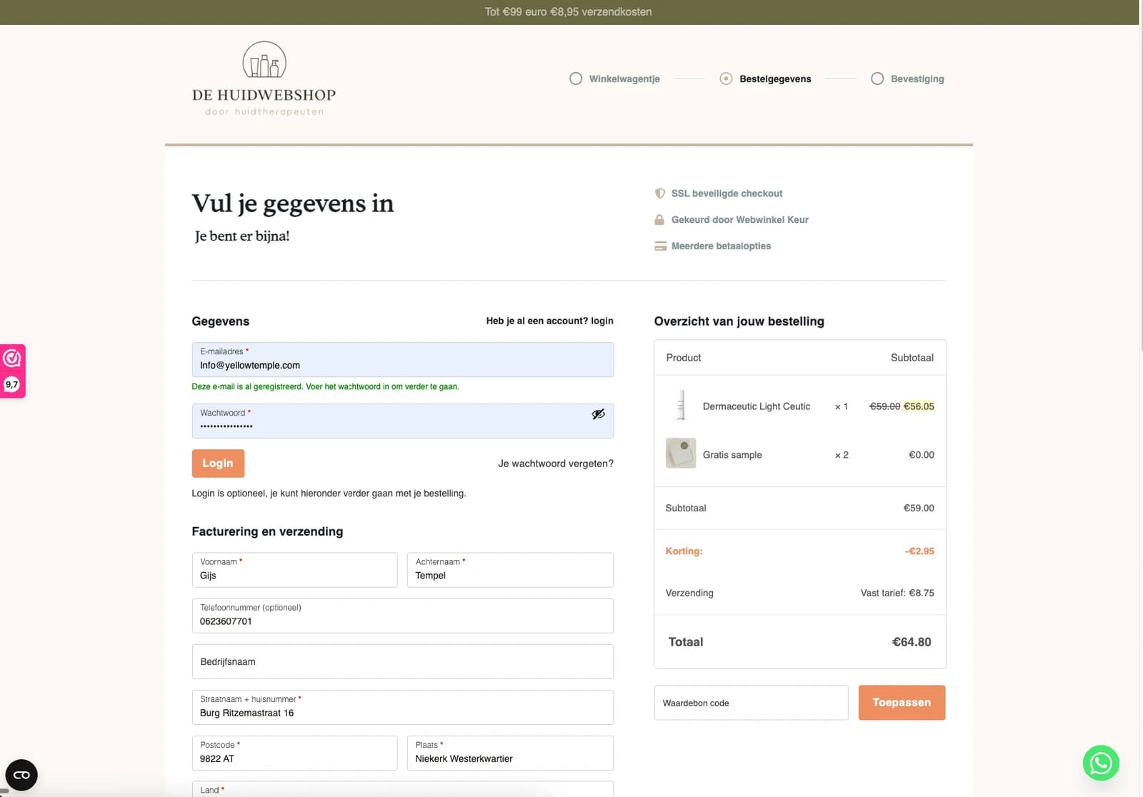Screen dimensions: 1143x797
Task: Click 'Vast tarief: €8.75' shipping text
Action: point(897,593)
